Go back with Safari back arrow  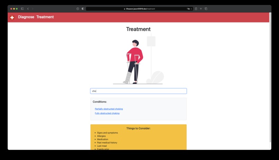(28, 9)
